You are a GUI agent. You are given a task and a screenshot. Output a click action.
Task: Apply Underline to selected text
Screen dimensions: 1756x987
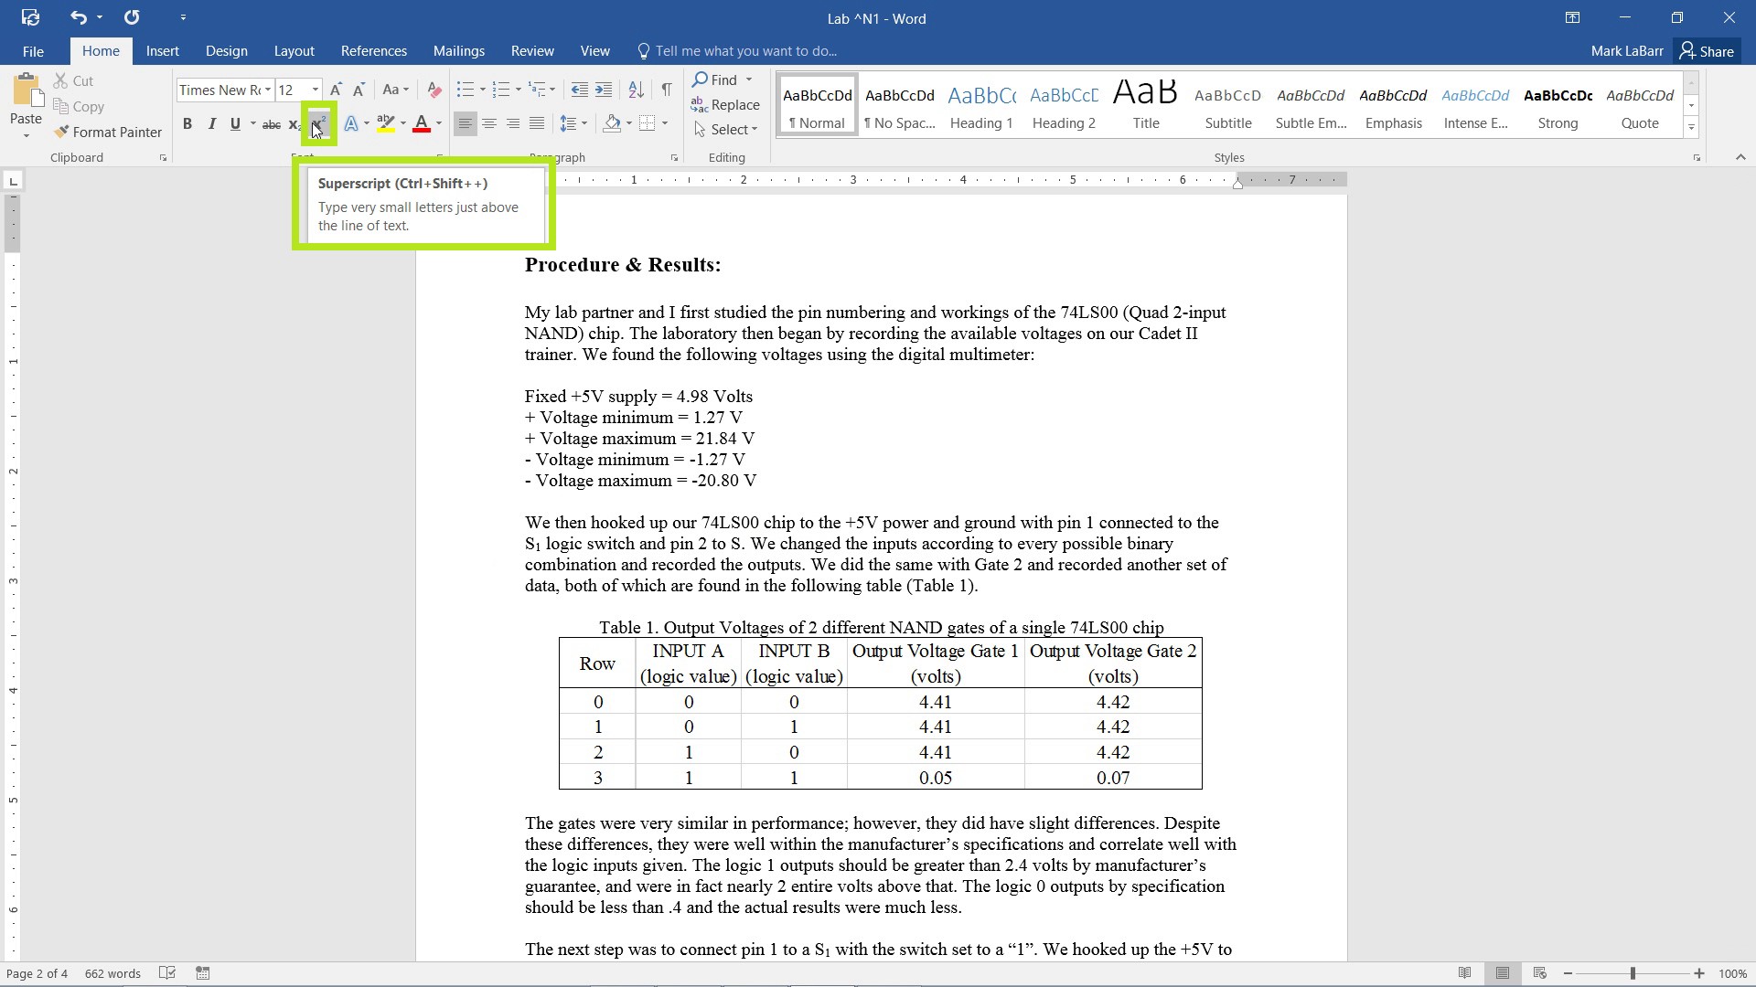[x=234, y=124]
